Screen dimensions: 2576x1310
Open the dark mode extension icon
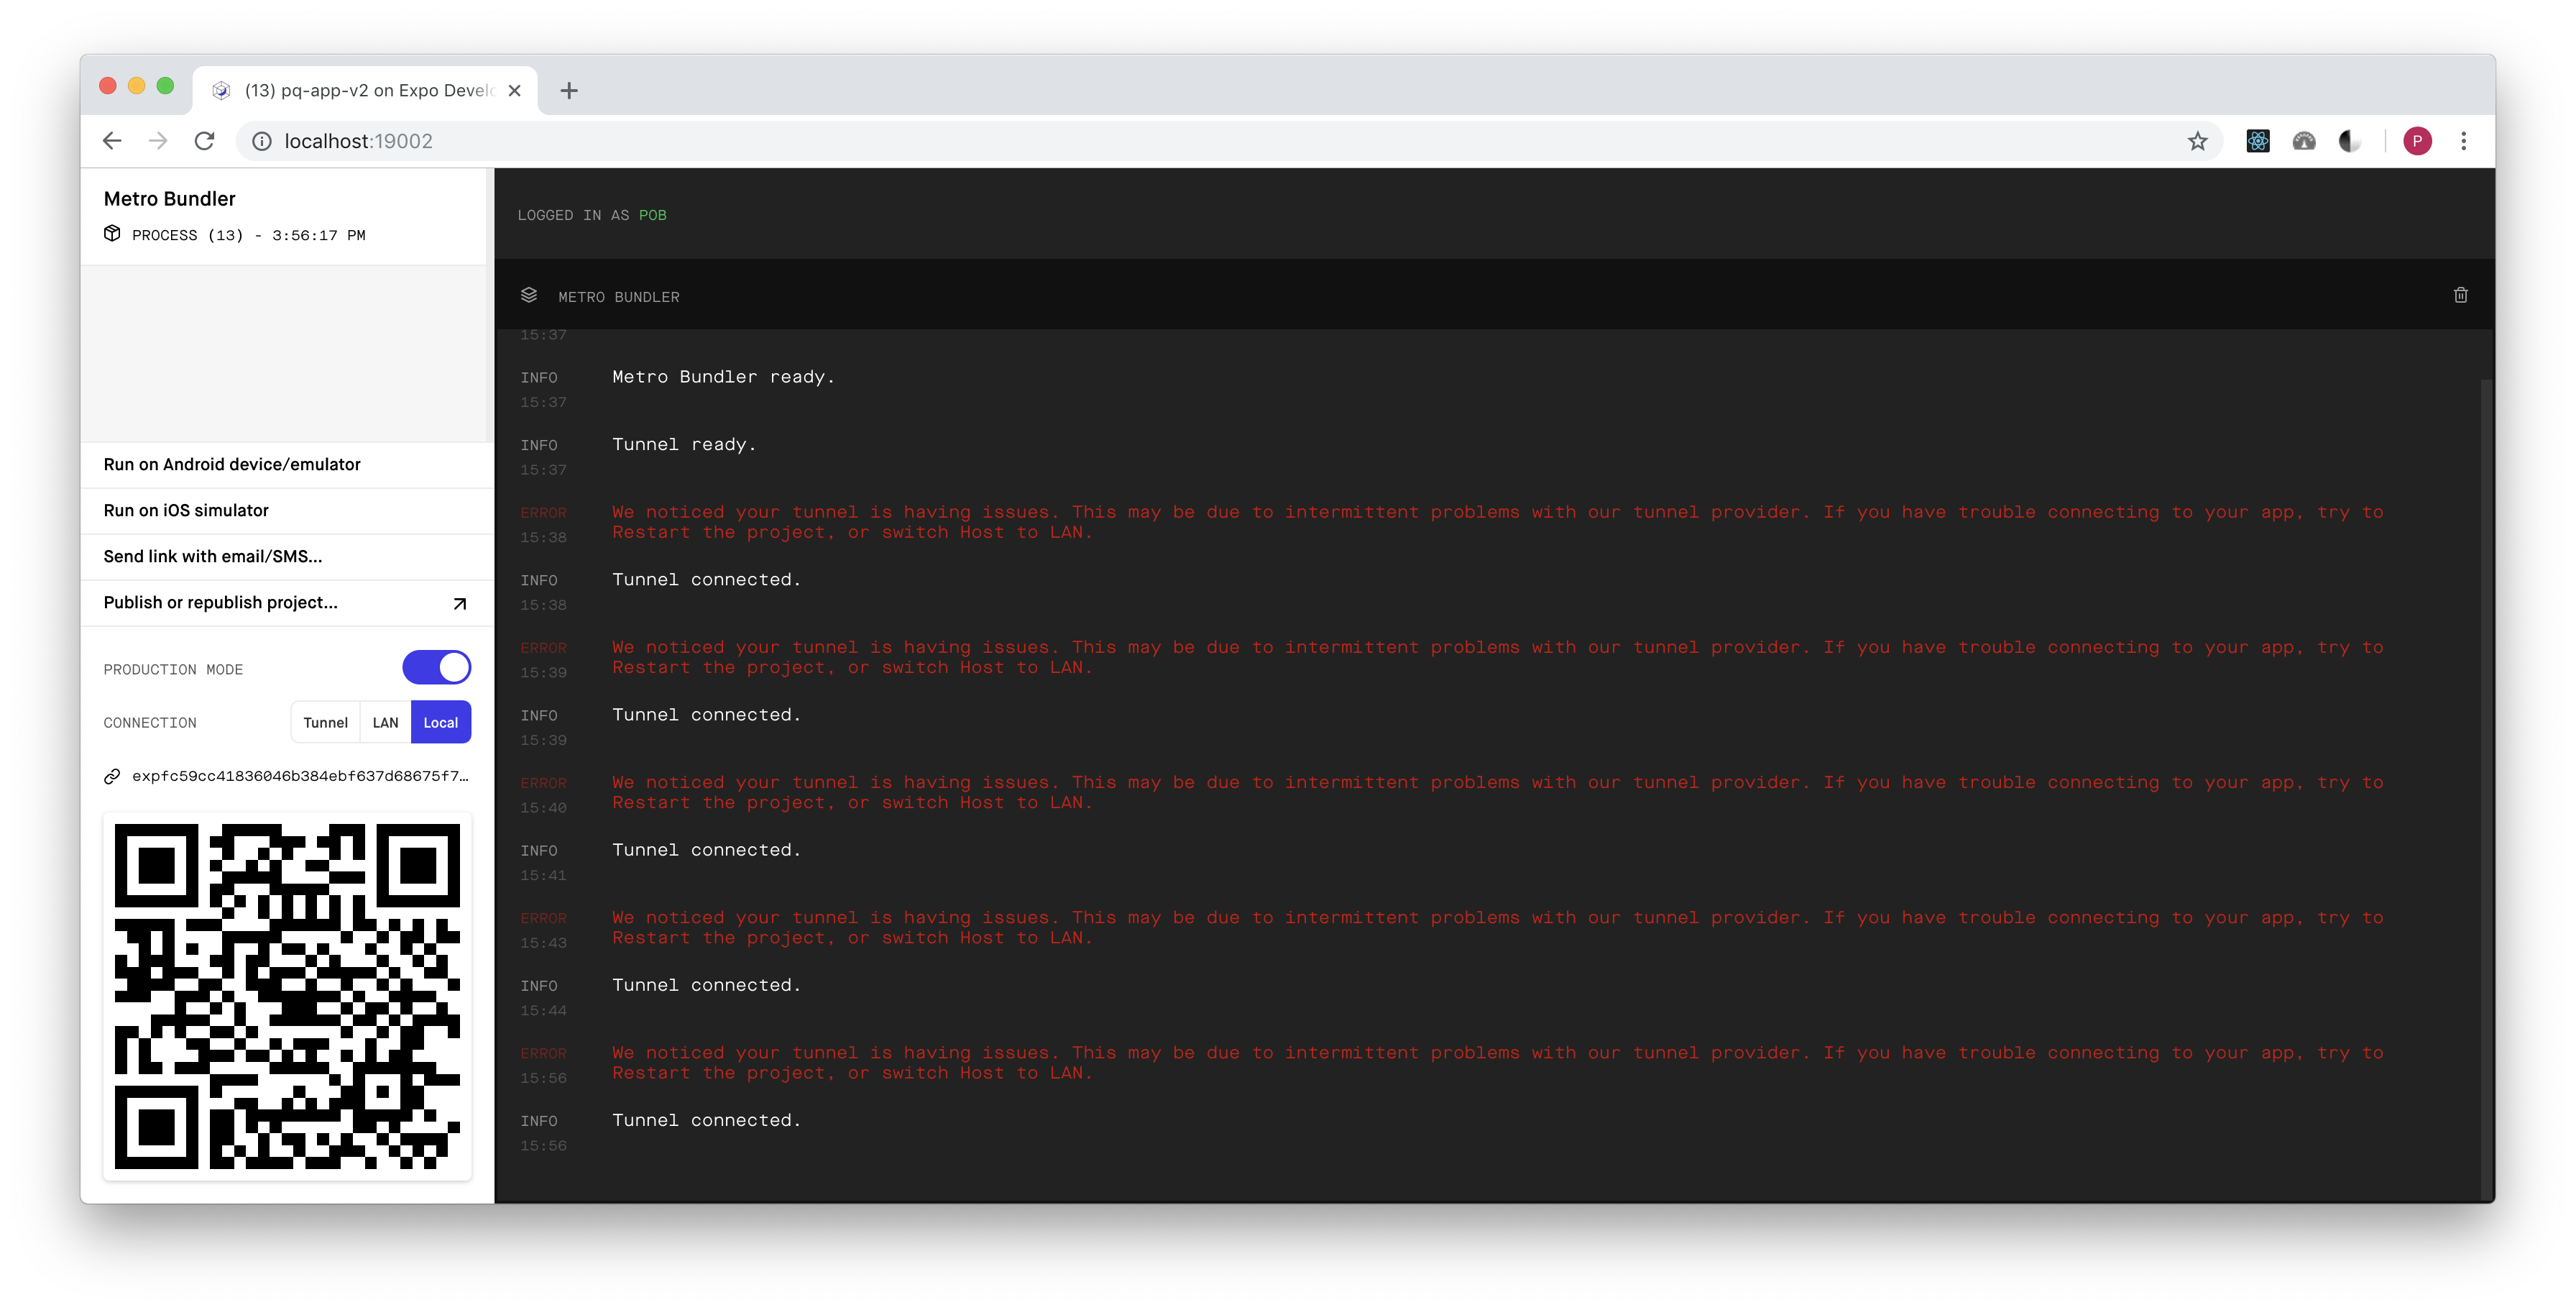tap(2349, 141)
